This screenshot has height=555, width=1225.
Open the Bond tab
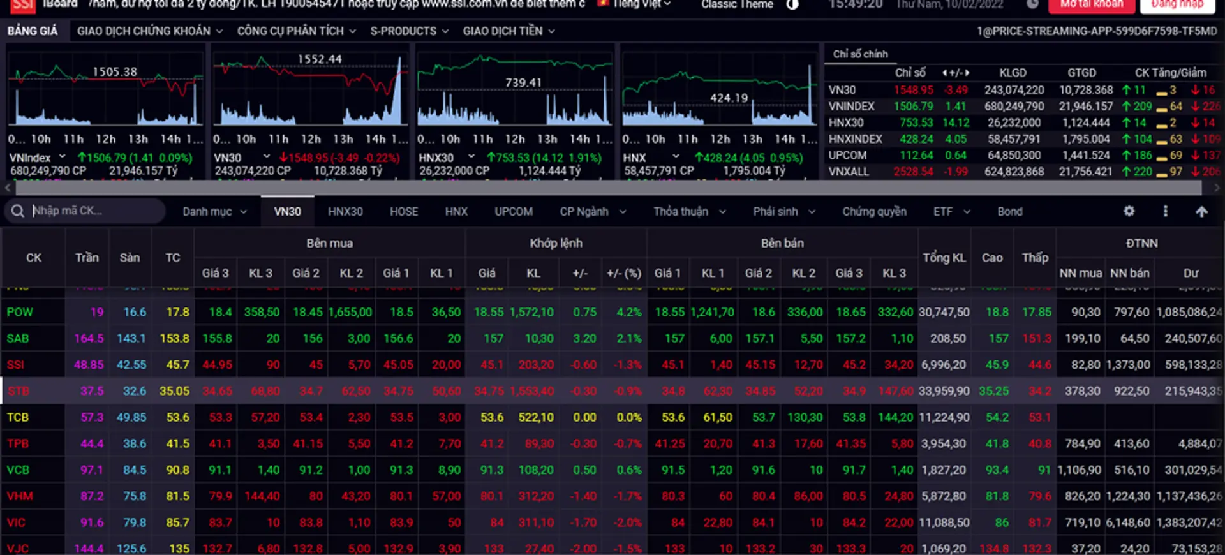[1010, 211]
